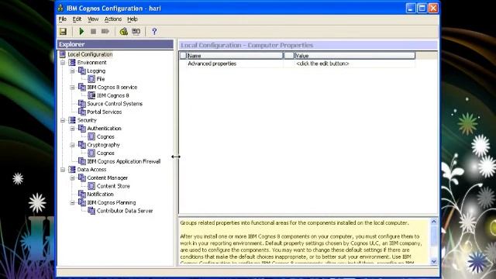Click the Content Store database icon
Image resolution: width=496 pixels, height=279 pixels.
point(91,186)
